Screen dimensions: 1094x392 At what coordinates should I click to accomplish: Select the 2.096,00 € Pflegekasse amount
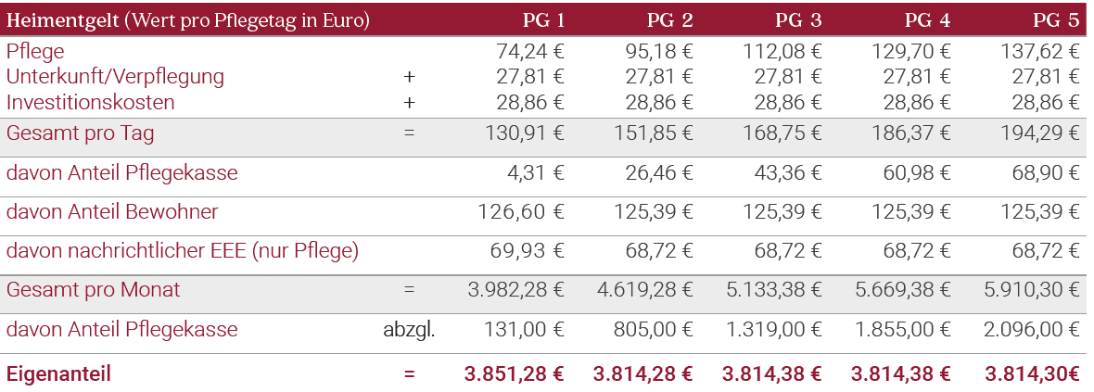point(1032,330)
